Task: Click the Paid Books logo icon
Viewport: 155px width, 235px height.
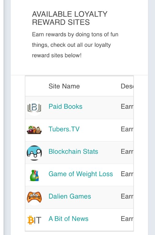Action: pos(34,108)
